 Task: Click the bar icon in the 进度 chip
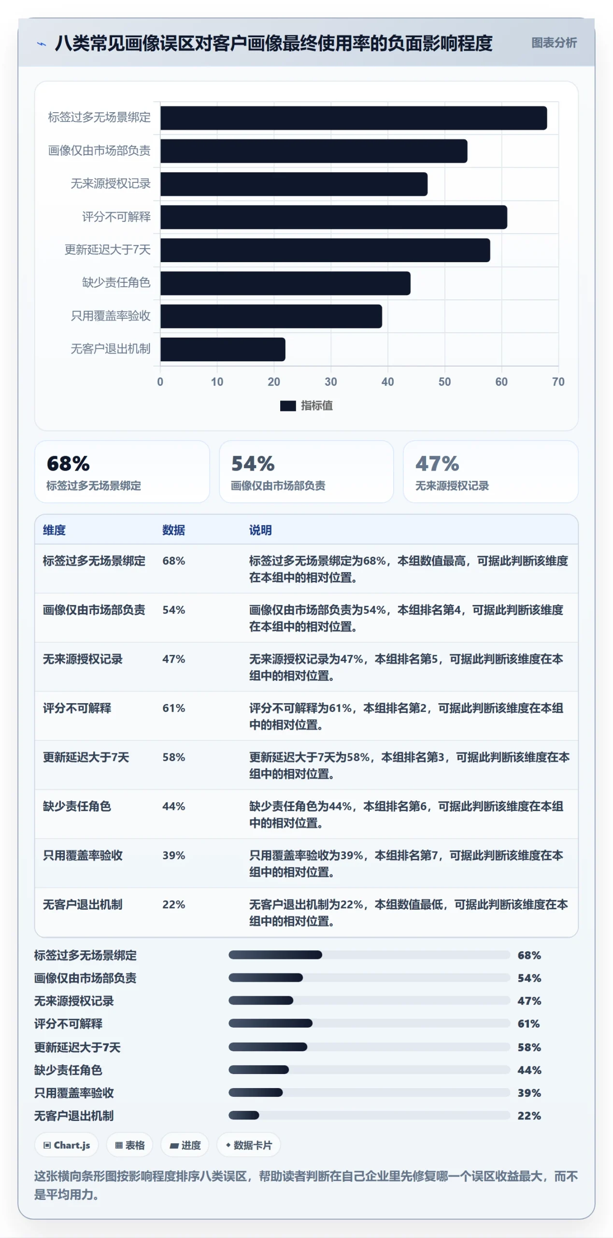pos(174,1146)
